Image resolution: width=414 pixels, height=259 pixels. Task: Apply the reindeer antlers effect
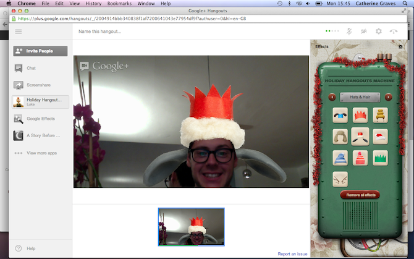(x=340, y=179)
